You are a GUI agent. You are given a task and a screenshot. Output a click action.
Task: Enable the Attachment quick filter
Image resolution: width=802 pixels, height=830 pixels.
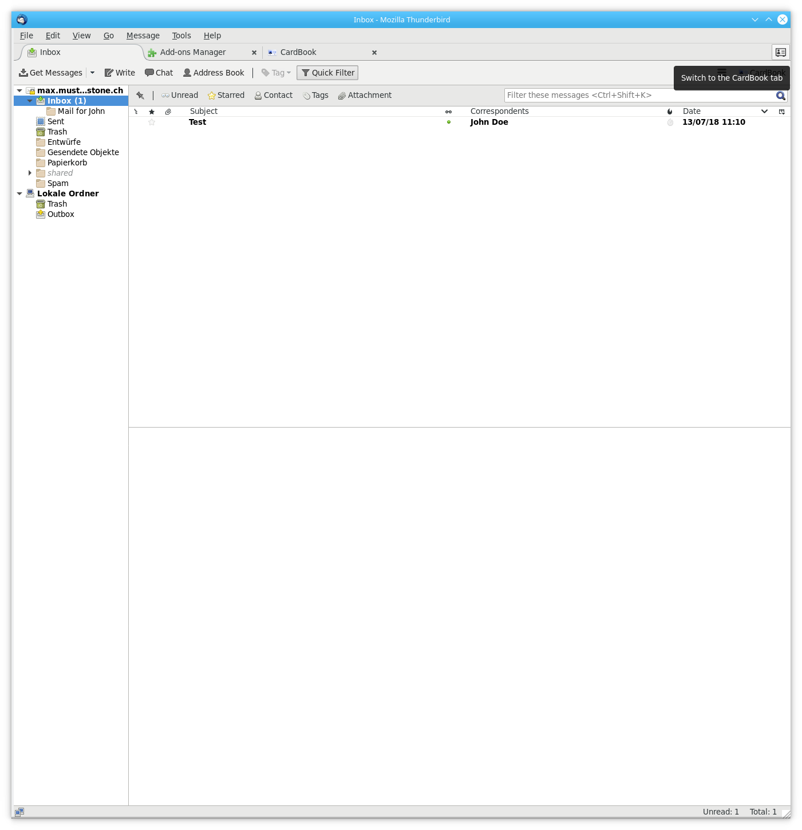pos(365,96)
